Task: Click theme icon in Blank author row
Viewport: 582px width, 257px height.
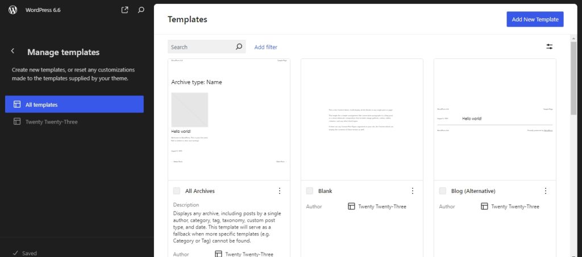Action: click(351, 207)
